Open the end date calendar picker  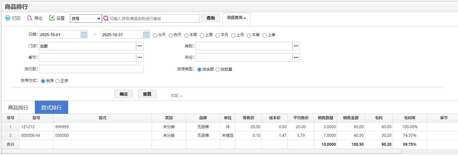click(146, 35)
